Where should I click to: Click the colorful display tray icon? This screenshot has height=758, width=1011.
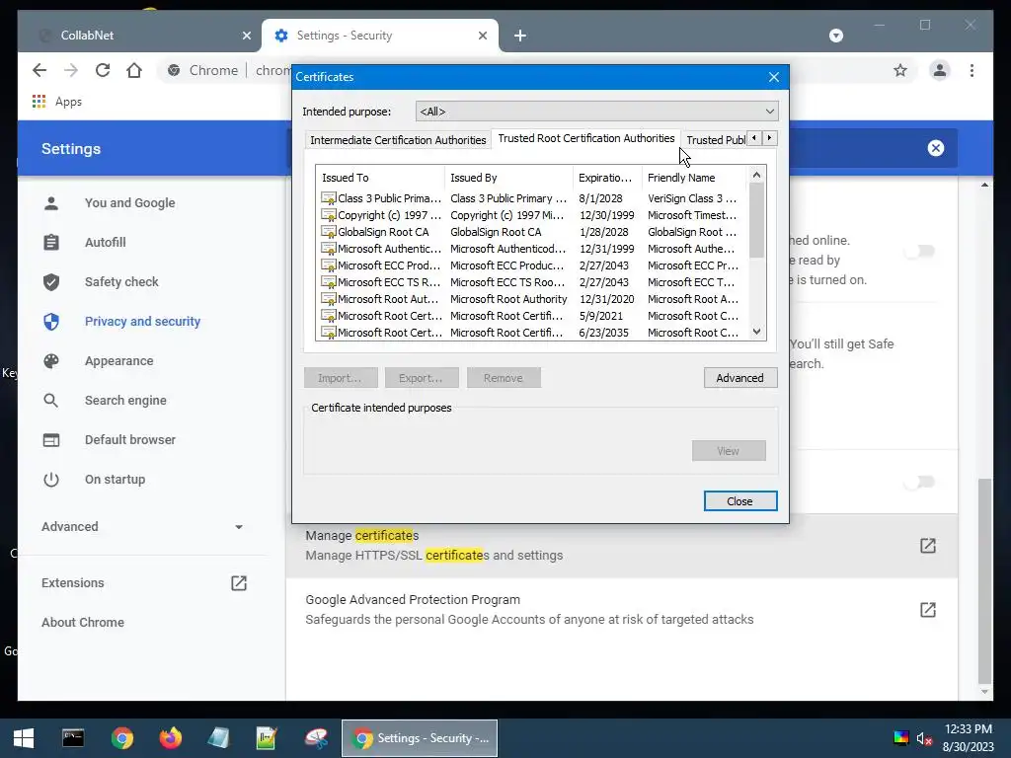pyautogui.click(x=900, y=738)
